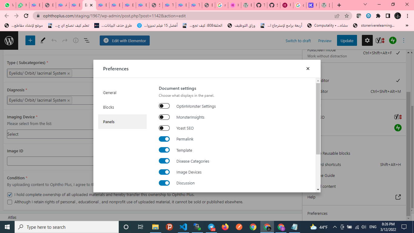
Task: Click the 'Atlas' text below the form
Action: point(12,217)
